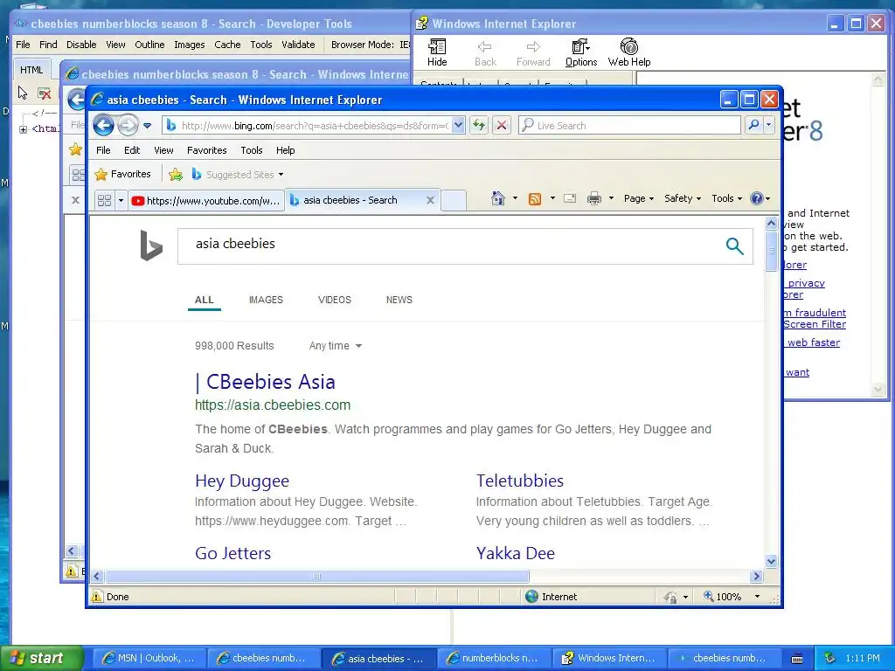Viewport: 895px width, 671px height.
Task: Expand the html node in Developer Tools tree
Action: pyautogui.click(x=23, y=129)
